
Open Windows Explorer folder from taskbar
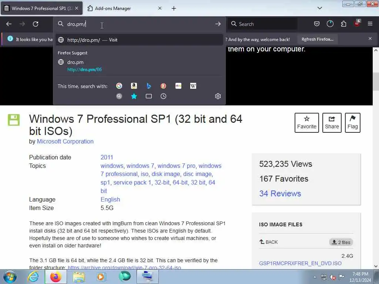click(79, 277)
